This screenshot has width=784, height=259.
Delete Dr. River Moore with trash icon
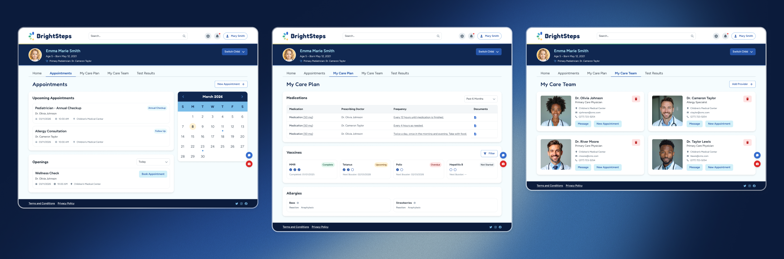(636, 143)
